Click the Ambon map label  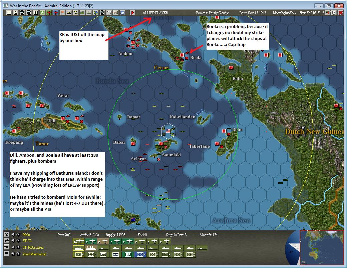pos(125,54)
